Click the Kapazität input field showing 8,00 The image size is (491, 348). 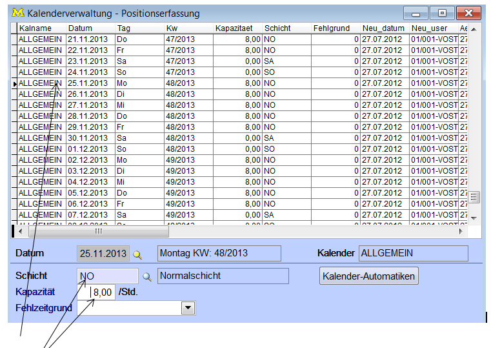[102, 292]
